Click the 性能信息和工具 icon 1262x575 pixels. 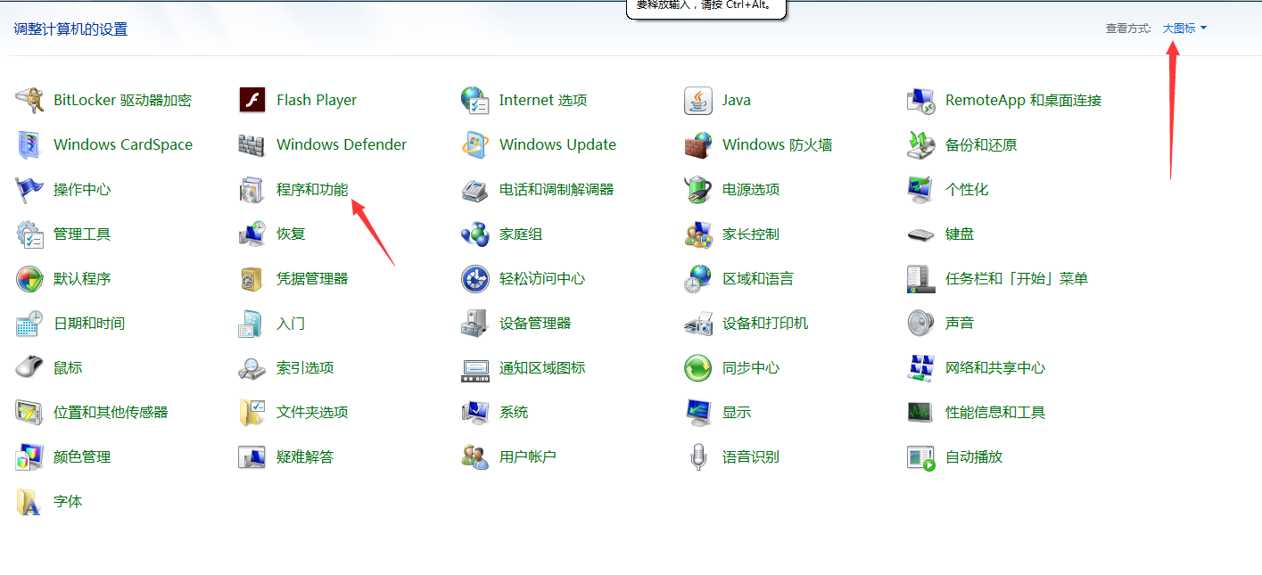[921, 412]
